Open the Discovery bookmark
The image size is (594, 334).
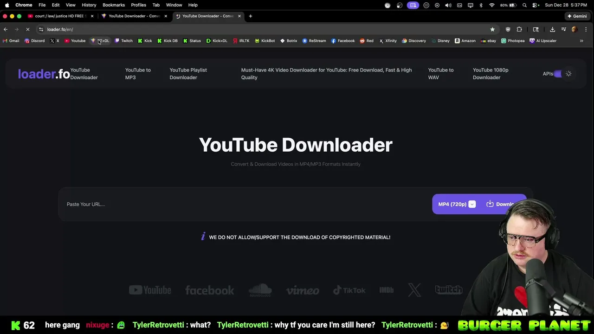[414, 41]
